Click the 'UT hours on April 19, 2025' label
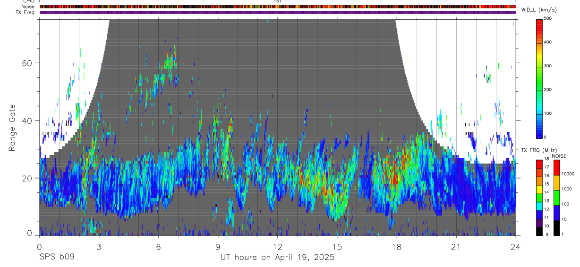 pos(277,257)
